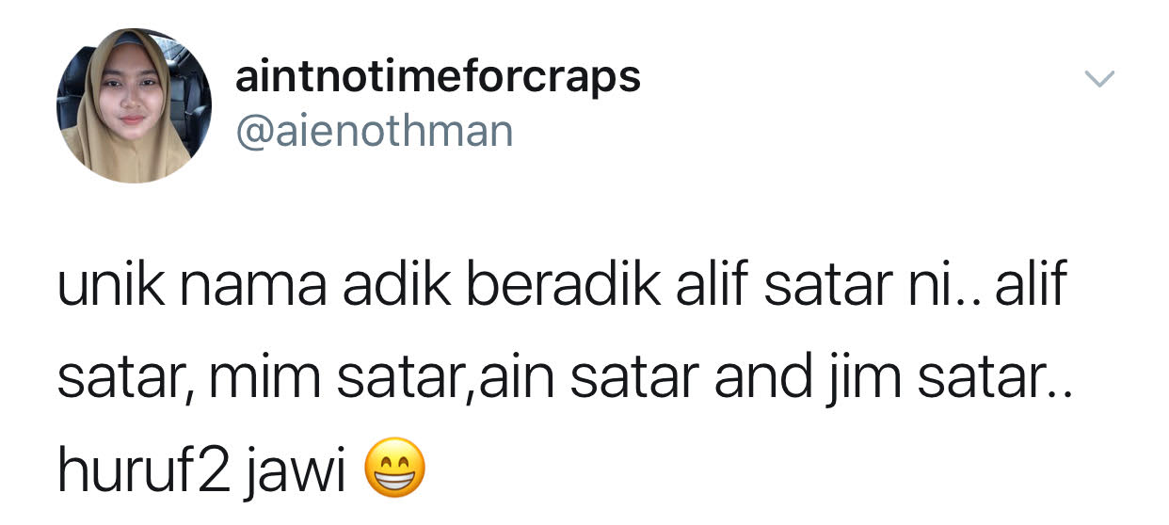This screenshot has width=1169, height=525.
Task: Click the @aienothman handle
Action: (374, 131)
